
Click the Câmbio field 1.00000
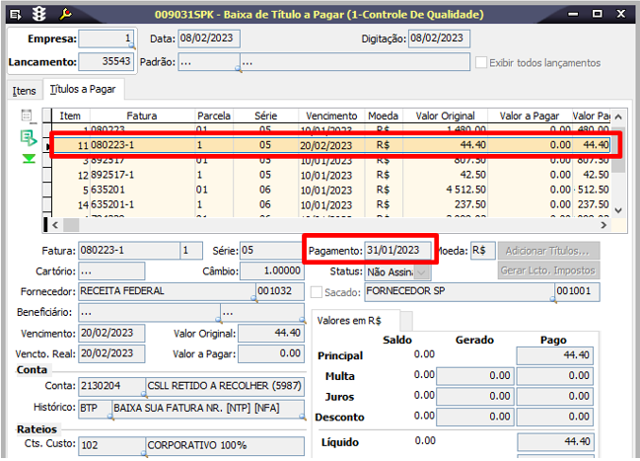pyautogui.click(x=272, y=270)
